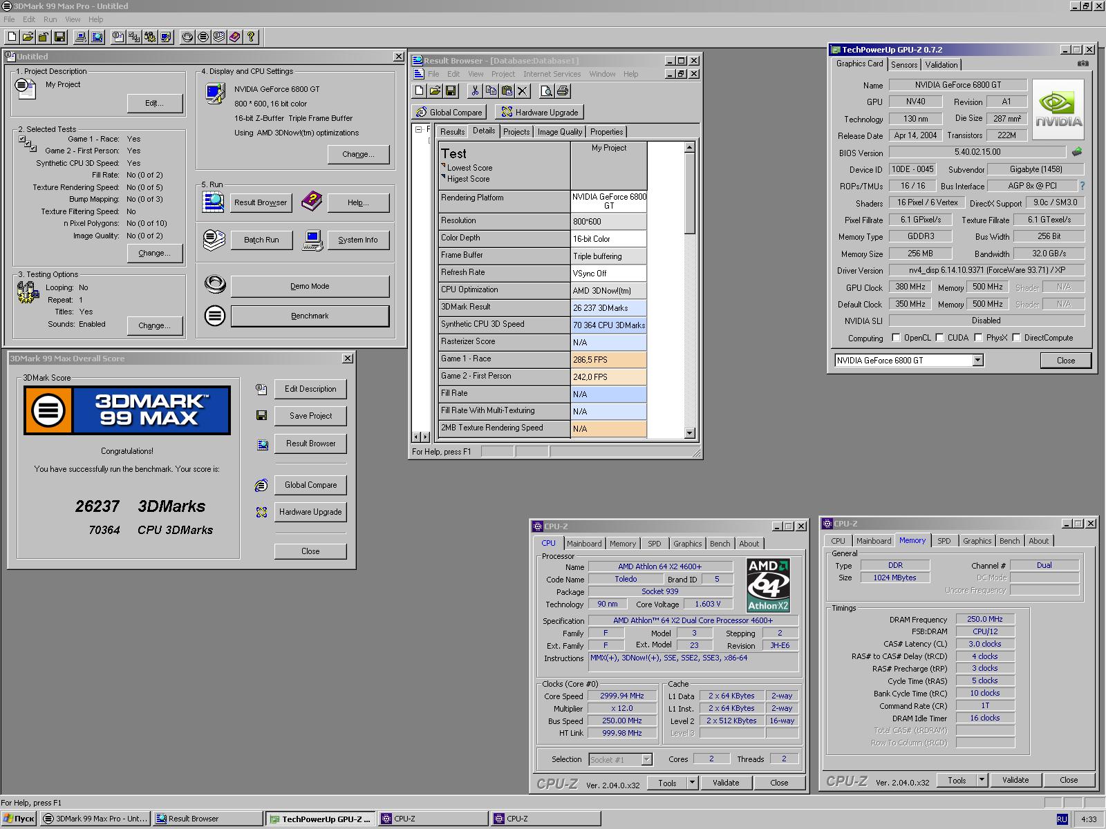Viewport: 1106px width, 829px height.
Task: Click Result Browser vertical scrollbar thumb
Action: tap(689, 193)
